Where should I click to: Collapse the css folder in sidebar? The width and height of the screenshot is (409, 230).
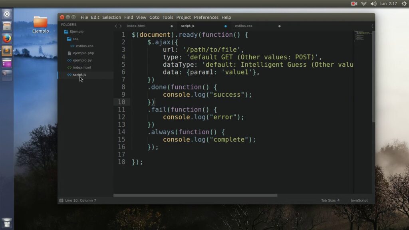[x=69, y=39]
